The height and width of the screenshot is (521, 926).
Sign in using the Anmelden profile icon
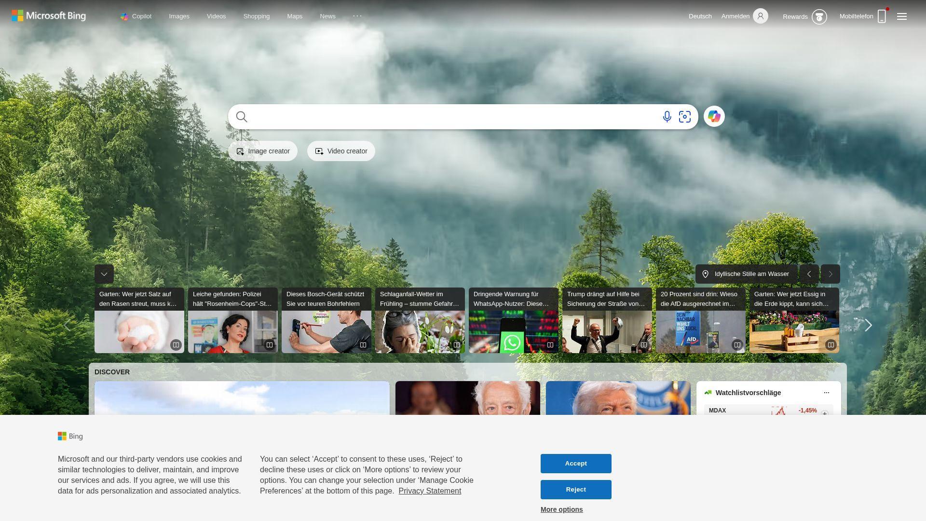click(x=760, y=16)
